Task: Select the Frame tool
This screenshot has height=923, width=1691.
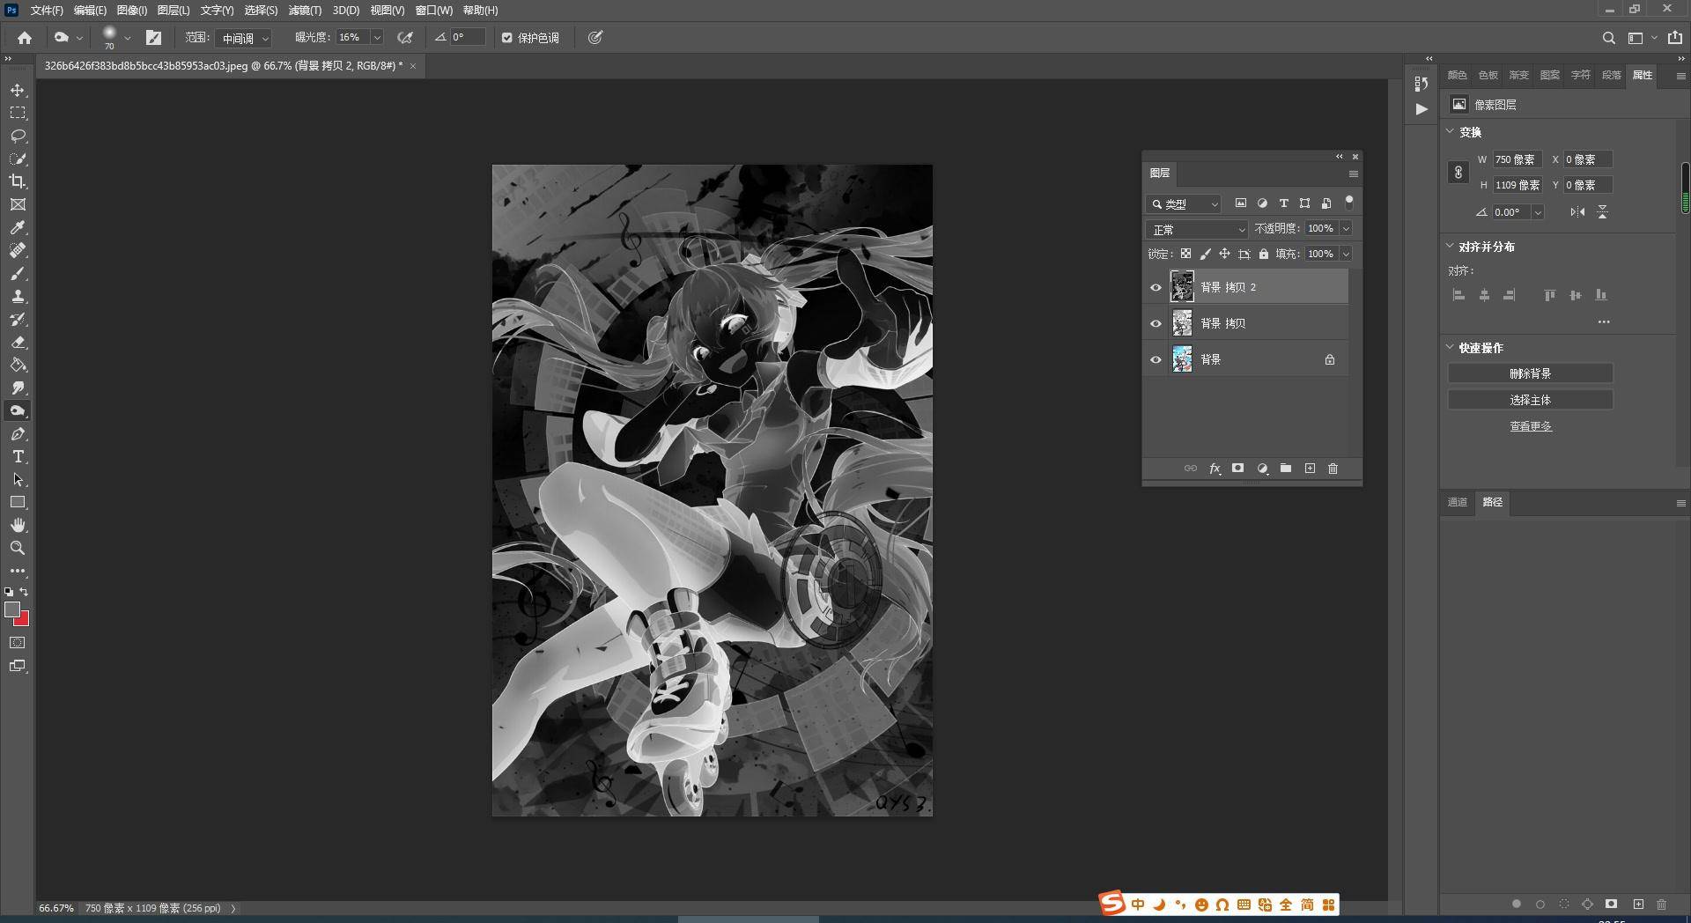Action: point(18,204)
